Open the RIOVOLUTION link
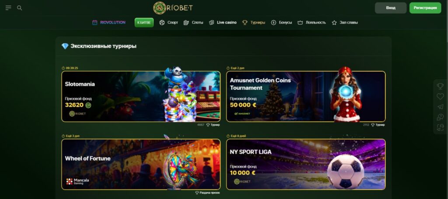 [x=109, y=23]
